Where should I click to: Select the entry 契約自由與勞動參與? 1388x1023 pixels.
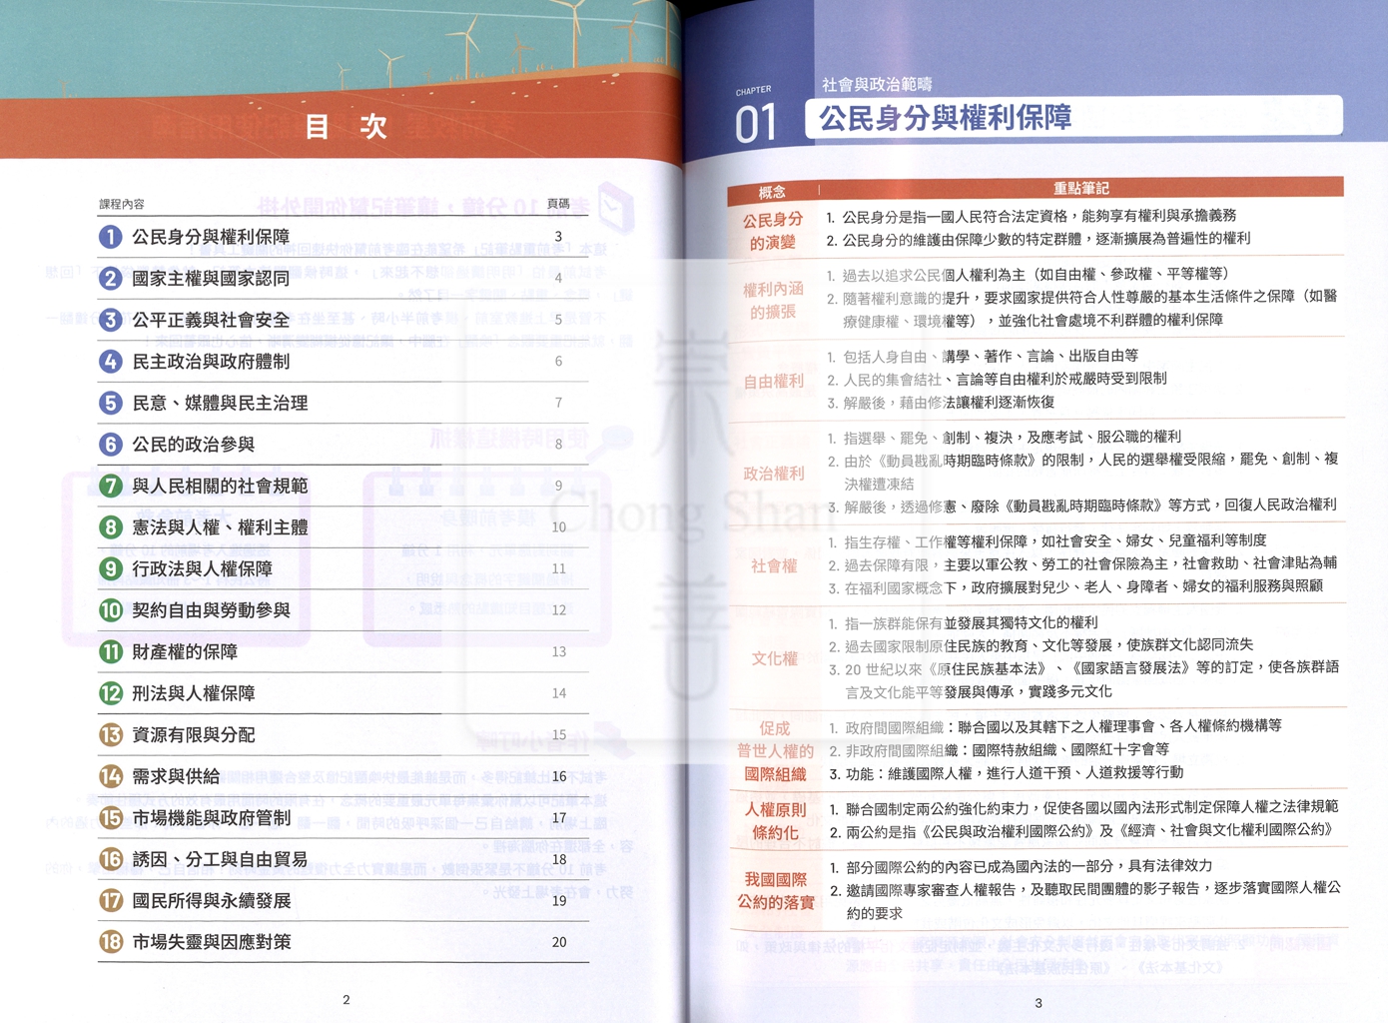(211, 610)
